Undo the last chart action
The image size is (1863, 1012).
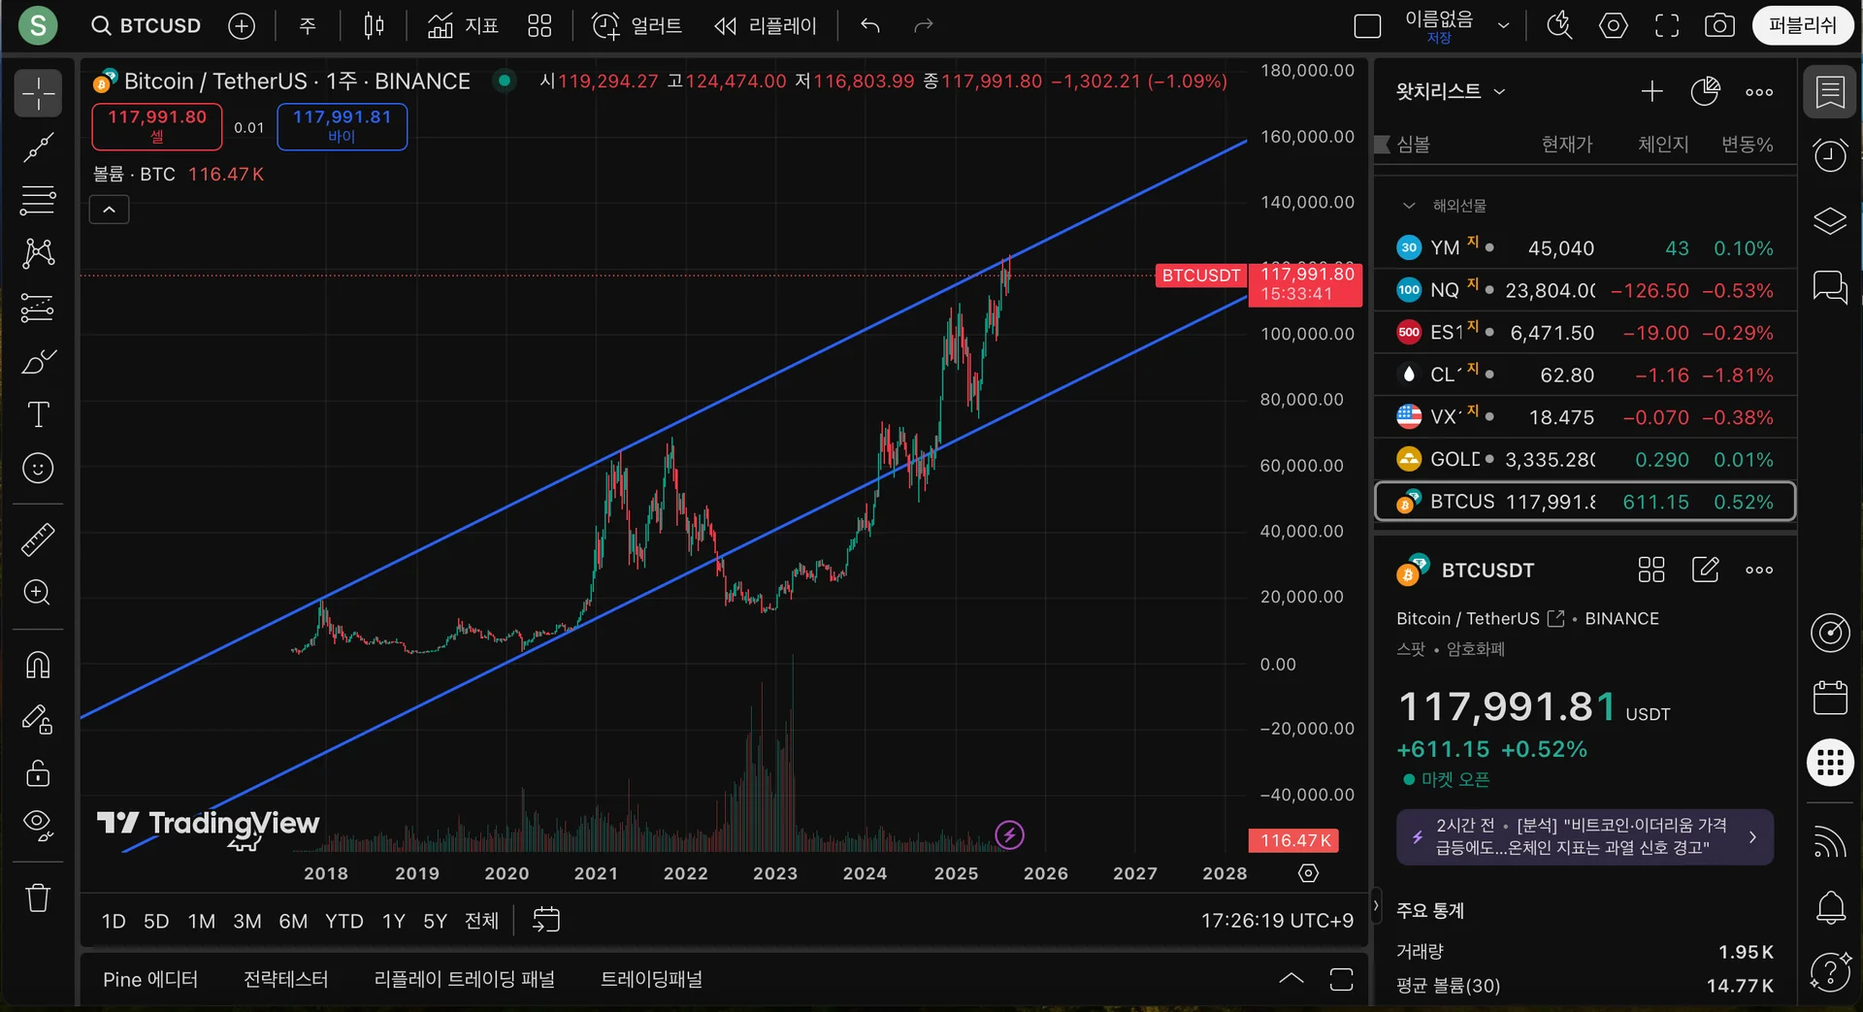[870, 26]
